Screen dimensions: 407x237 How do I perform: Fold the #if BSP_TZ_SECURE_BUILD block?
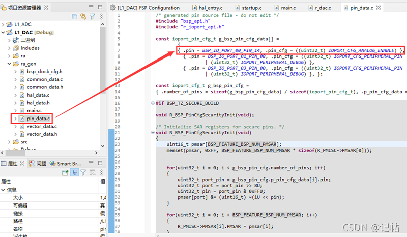coord(153,103)
